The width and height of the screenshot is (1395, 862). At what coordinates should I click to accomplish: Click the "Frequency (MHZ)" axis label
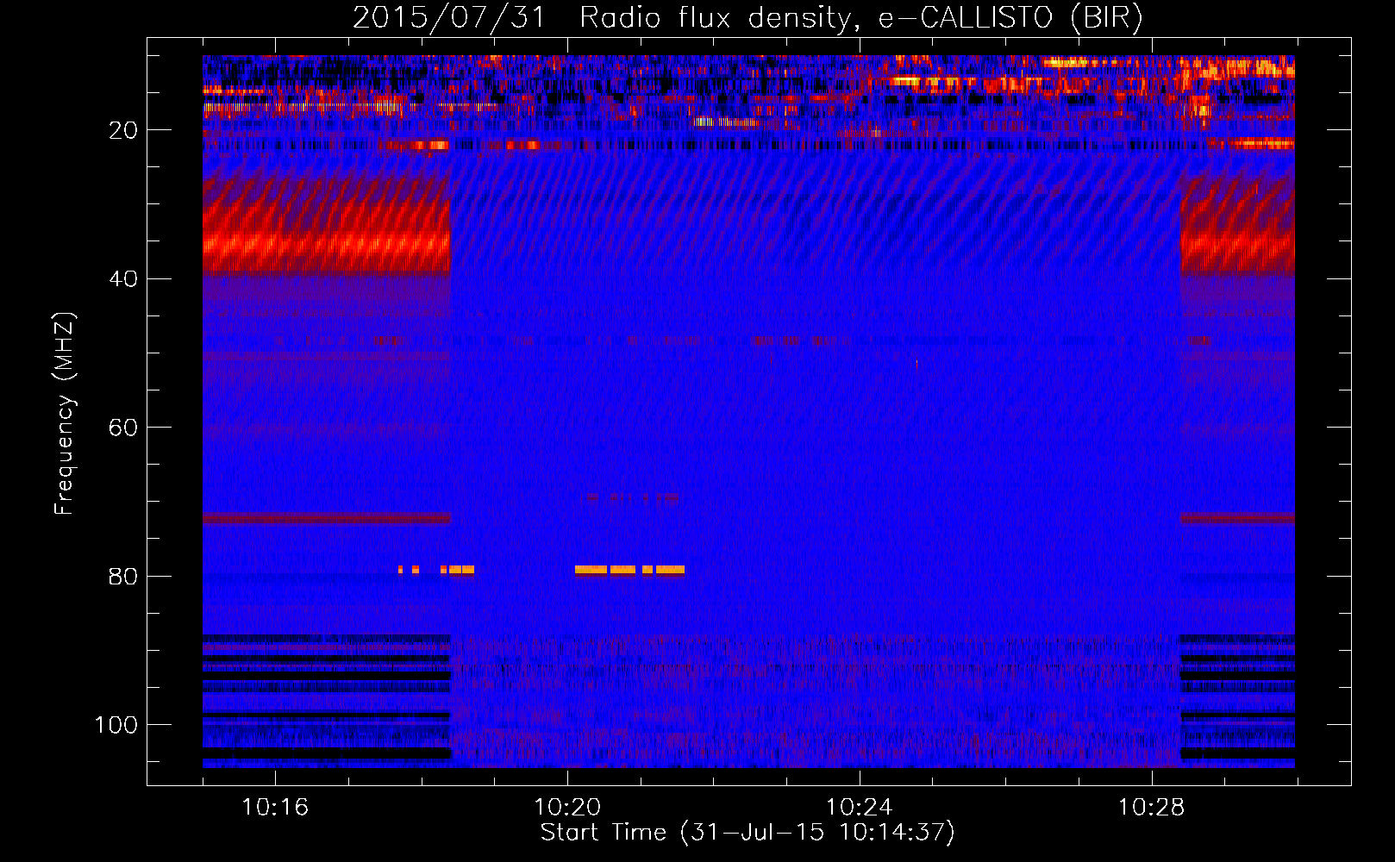coord(65,413)
